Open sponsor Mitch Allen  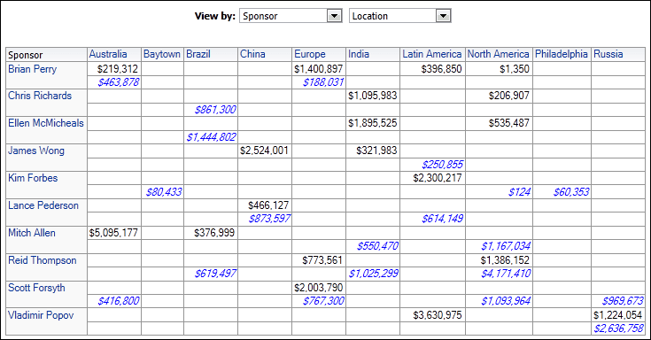(x=32, y=233)
